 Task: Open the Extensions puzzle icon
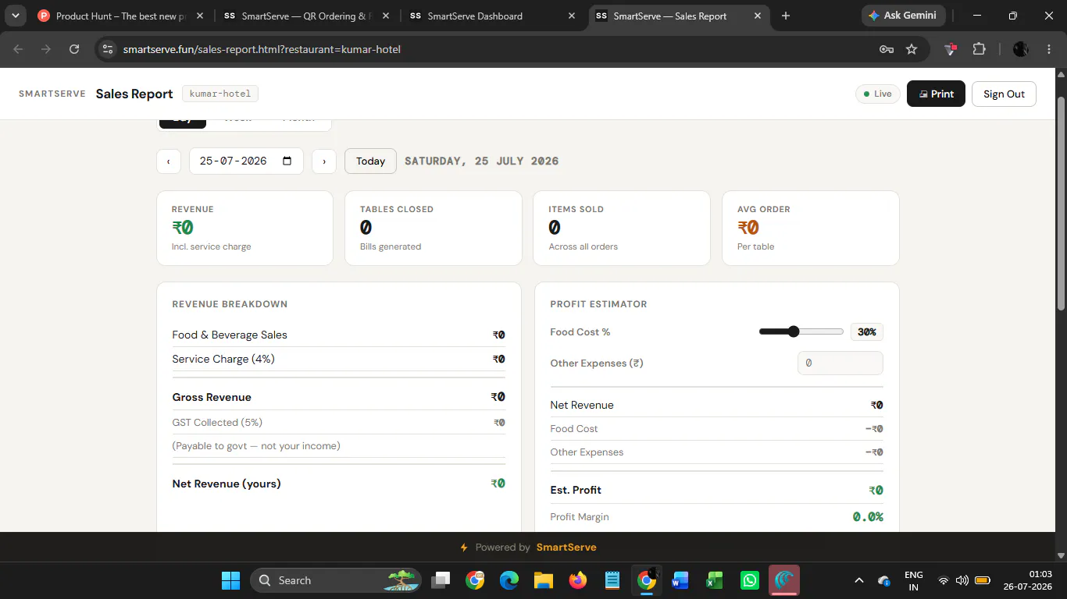[979, 49]
